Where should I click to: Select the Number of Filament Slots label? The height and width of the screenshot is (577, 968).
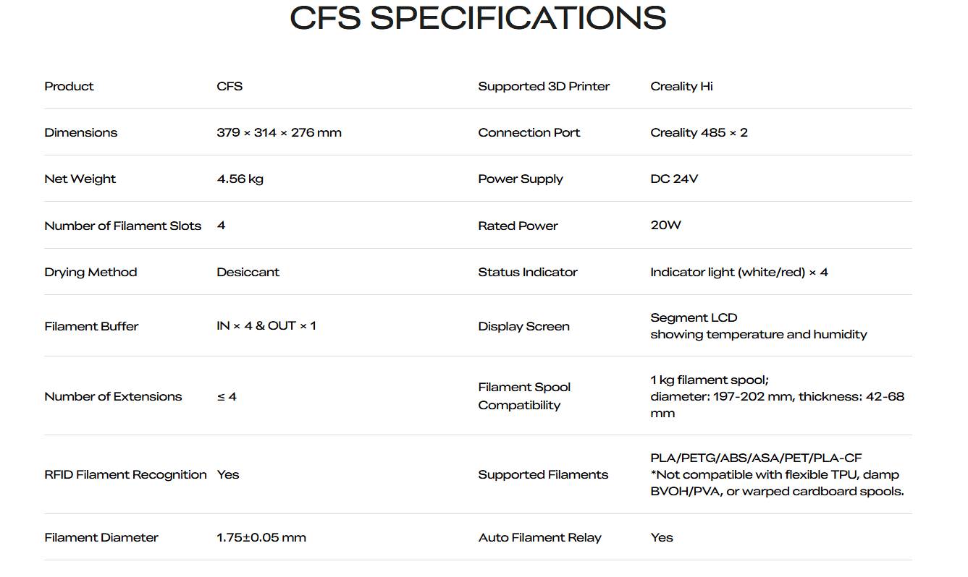[122, 226]
